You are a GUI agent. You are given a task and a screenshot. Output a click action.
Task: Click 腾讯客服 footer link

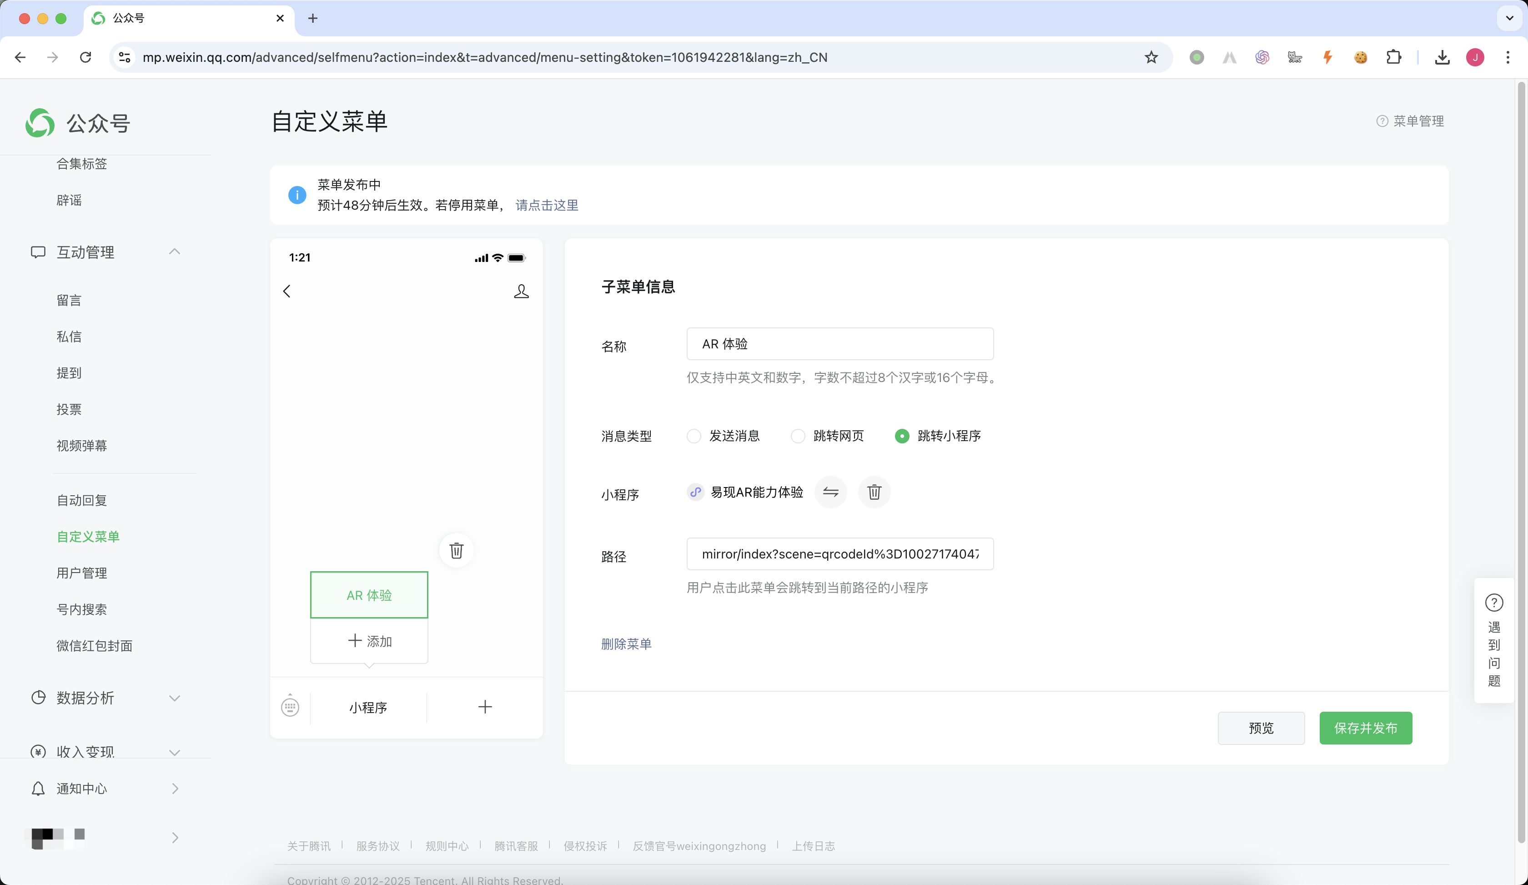pos(516,845)
